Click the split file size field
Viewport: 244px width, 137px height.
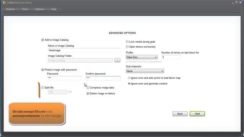click(58, 92)
